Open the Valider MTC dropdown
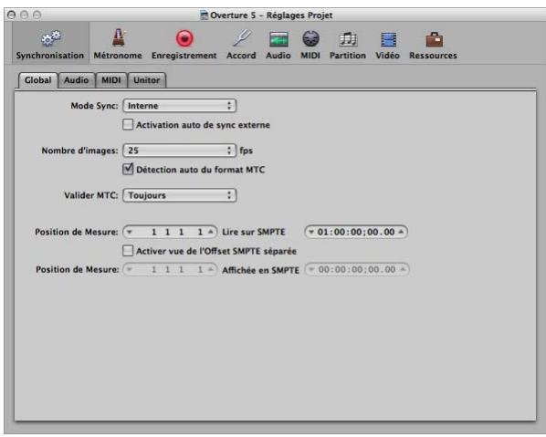The width and height of the screenshot is (546, 437). pyautogui.click(x=180, y=195)
